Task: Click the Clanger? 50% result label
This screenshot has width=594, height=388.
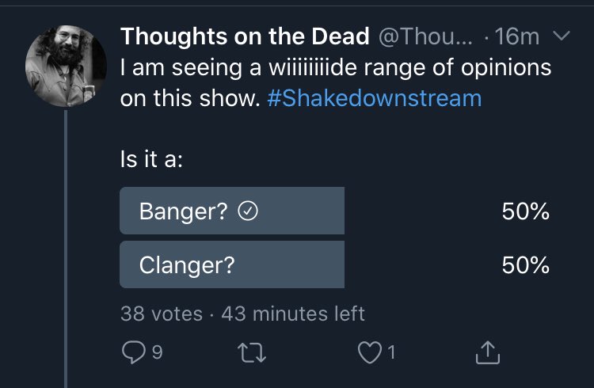Action: (x=525, y=264)
